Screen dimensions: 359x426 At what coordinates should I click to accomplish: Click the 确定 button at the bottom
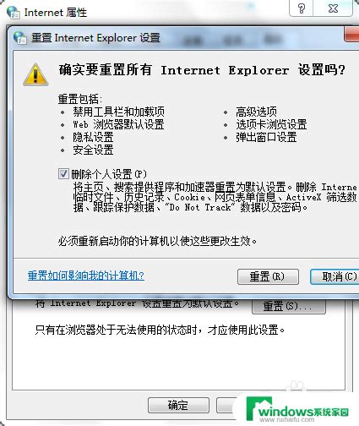click(178, 405)
